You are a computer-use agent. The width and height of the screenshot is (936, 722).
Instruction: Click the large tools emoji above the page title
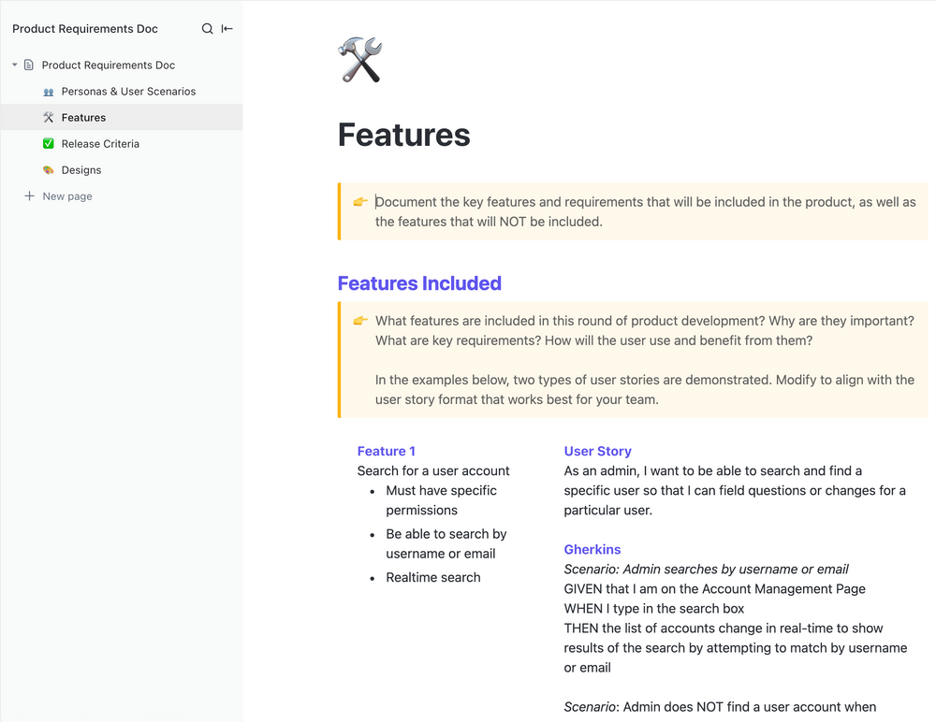[x=358, y=58]
